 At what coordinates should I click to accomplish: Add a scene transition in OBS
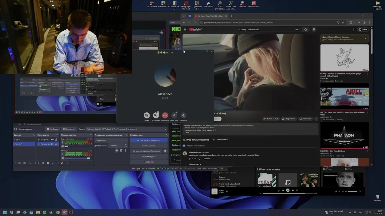(x=117, y=151)
